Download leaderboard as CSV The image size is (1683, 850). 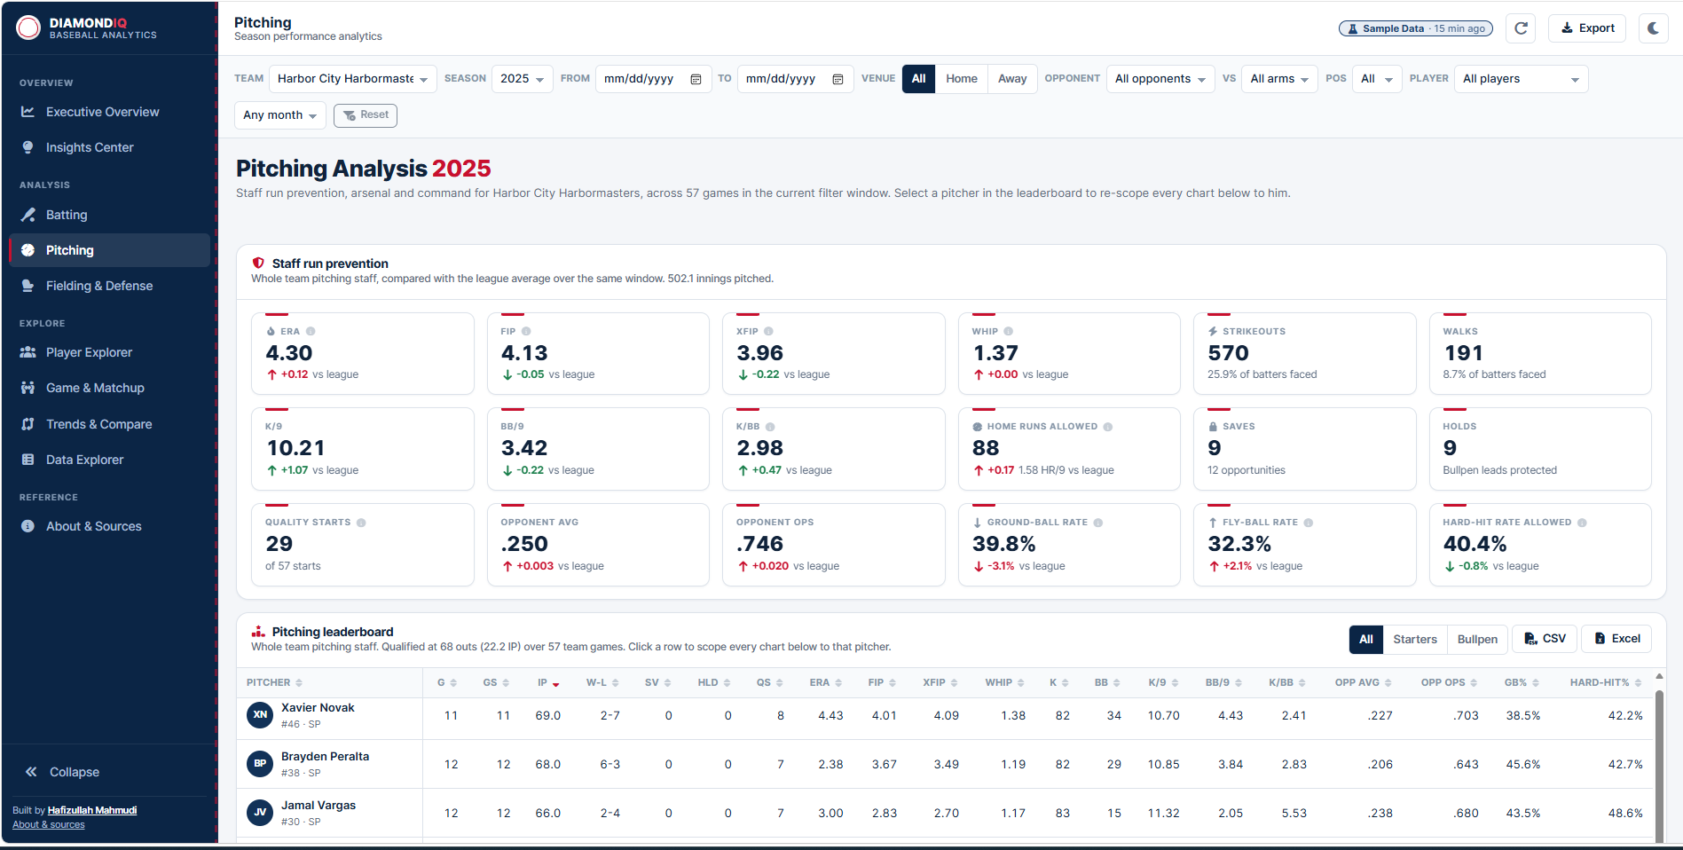pos(1545,639)
